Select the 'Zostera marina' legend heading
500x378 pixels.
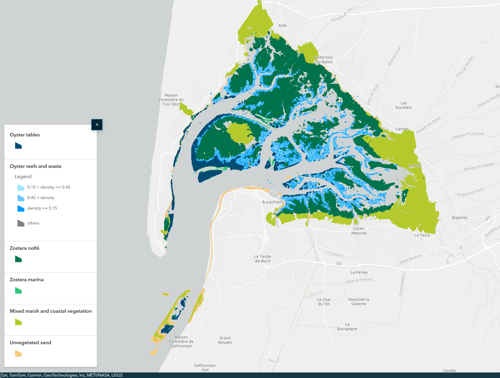click(27, 279)
